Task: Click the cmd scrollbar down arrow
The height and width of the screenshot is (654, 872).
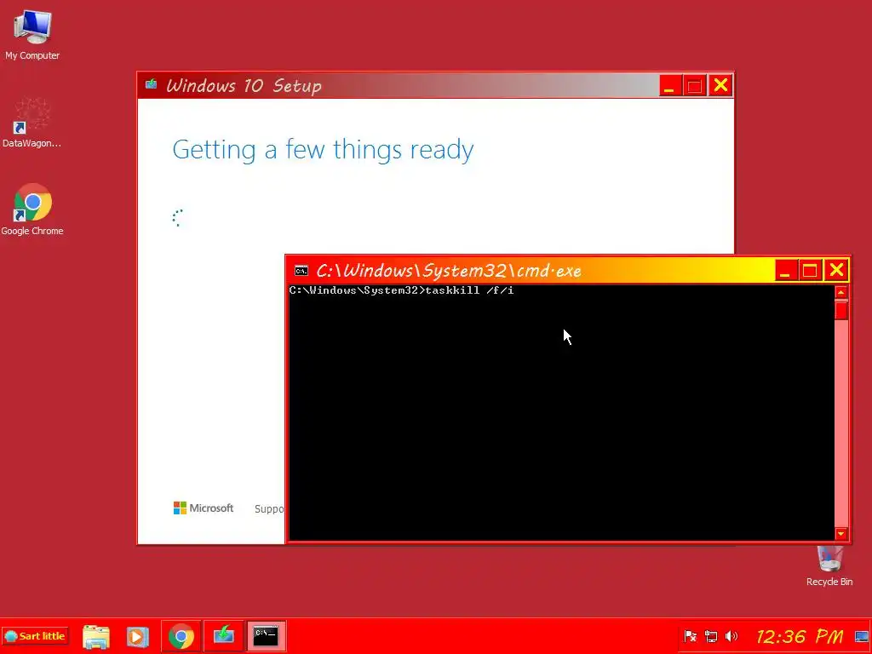Action: [x=840, y=534]
